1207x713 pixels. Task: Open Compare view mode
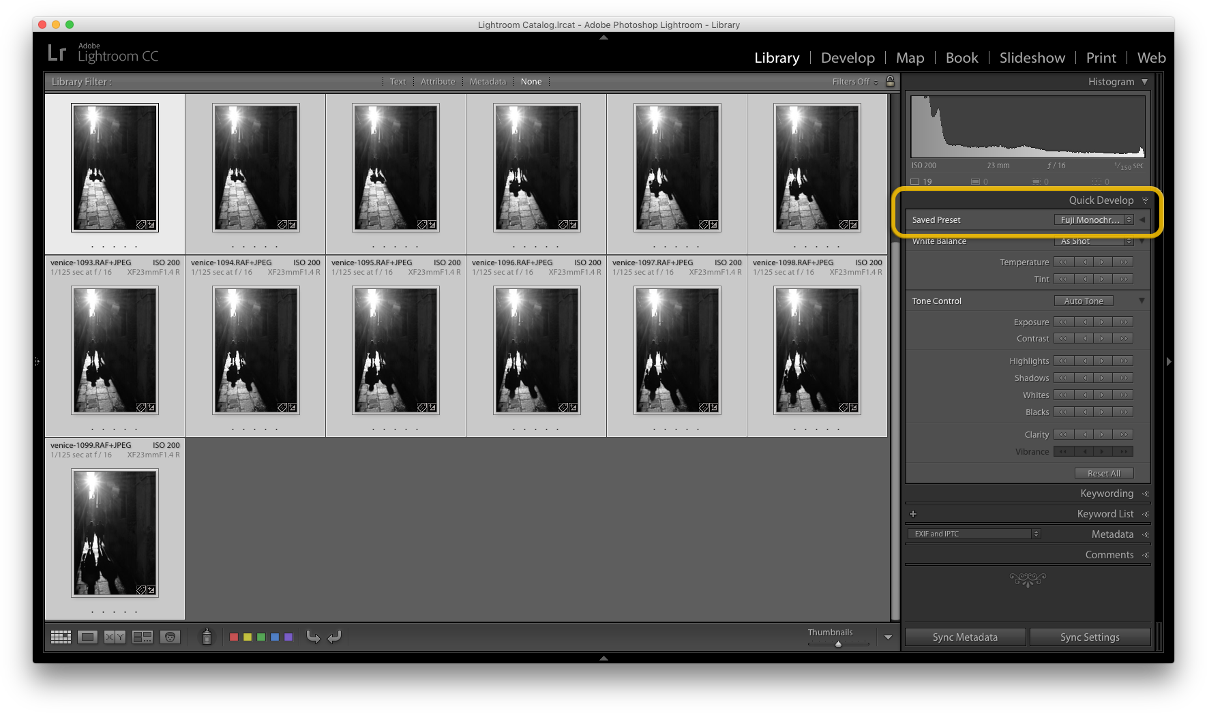(114, 637)
